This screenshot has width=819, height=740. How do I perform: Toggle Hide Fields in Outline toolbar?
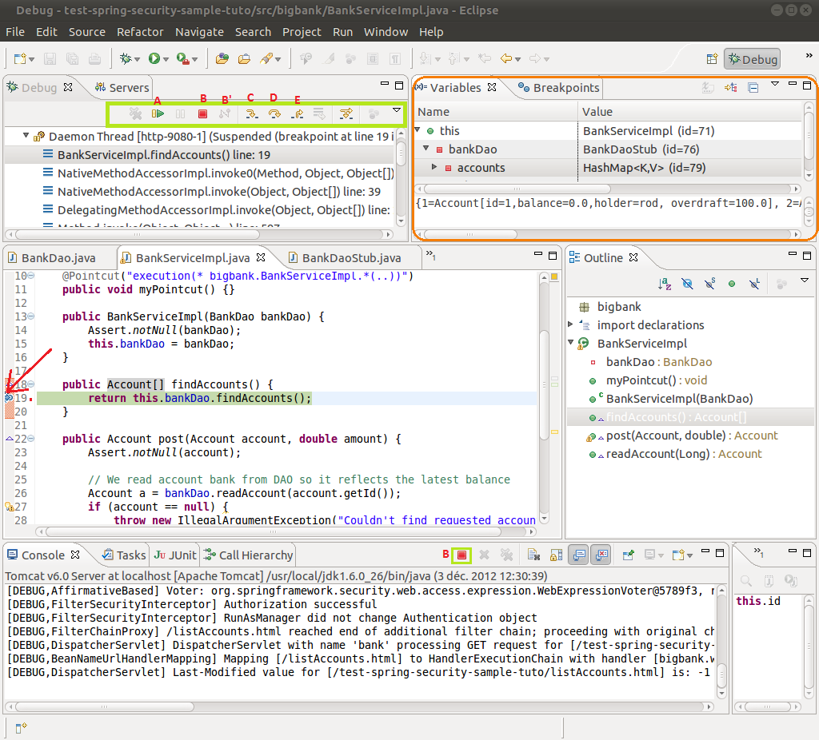pyautogui.click(x=687, y=283)
